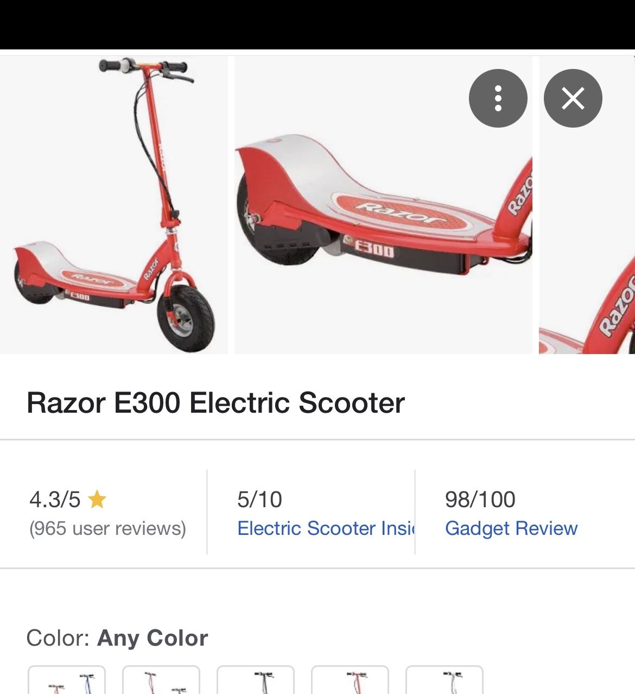Viewport: 635px width, 694px height.
Task: Choose the second pink and black color option
Action: pos(161,680)
